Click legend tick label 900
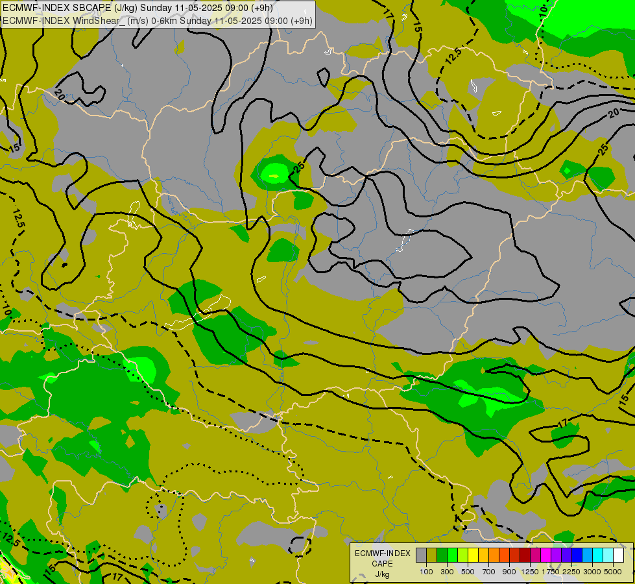 [509, 572]
